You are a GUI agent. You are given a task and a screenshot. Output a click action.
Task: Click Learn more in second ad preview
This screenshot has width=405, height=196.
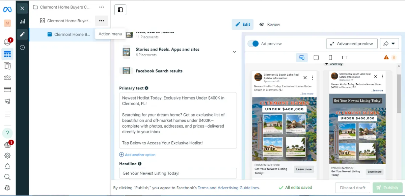[x=374, y=171]
